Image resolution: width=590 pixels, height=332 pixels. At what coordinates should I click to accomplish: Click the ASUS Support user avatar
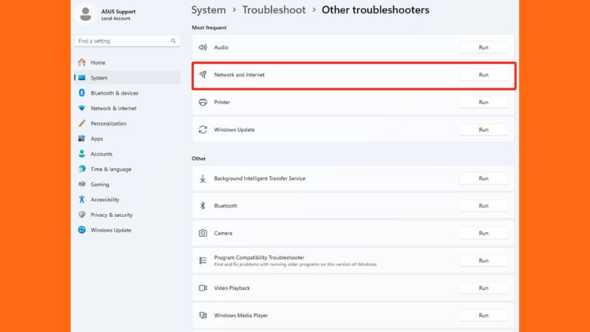86,14
